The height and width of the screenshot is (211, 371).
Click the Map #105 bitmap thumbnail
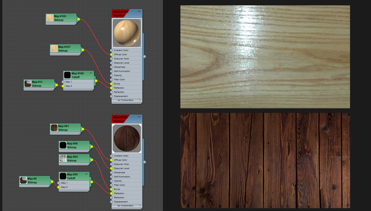(x=50, y=18)
